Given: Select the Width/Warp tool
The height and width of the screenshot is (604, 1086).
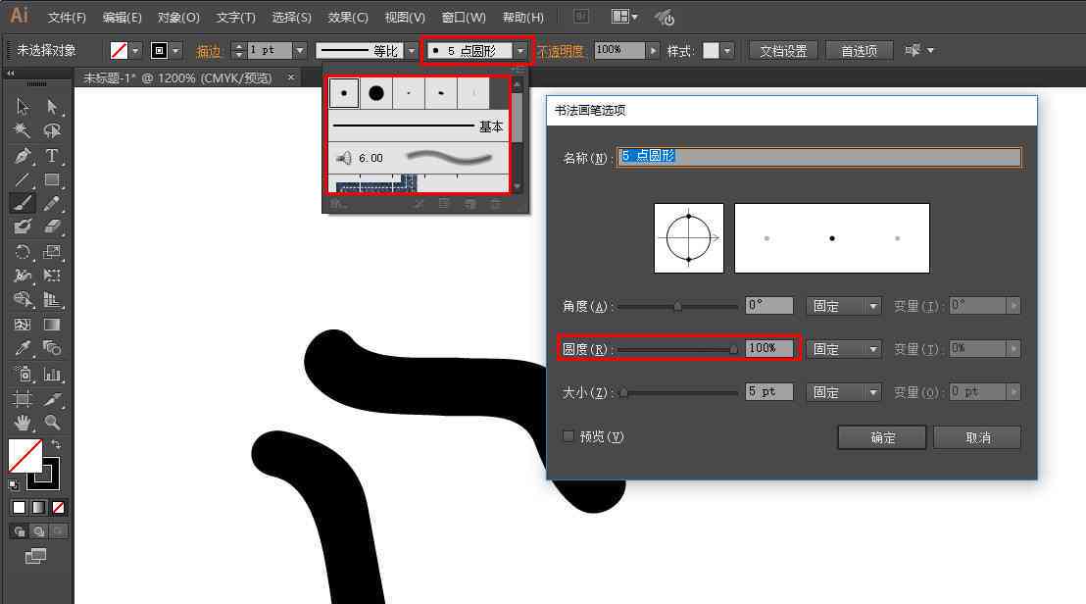Looking at the screenshot, I should [x=23, y=276].
